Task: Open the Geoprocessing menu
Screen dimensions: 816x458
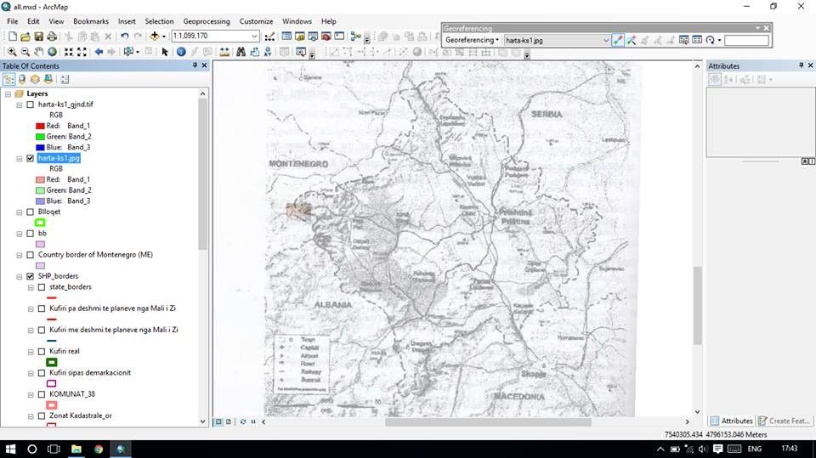Action: pos(207,21)
